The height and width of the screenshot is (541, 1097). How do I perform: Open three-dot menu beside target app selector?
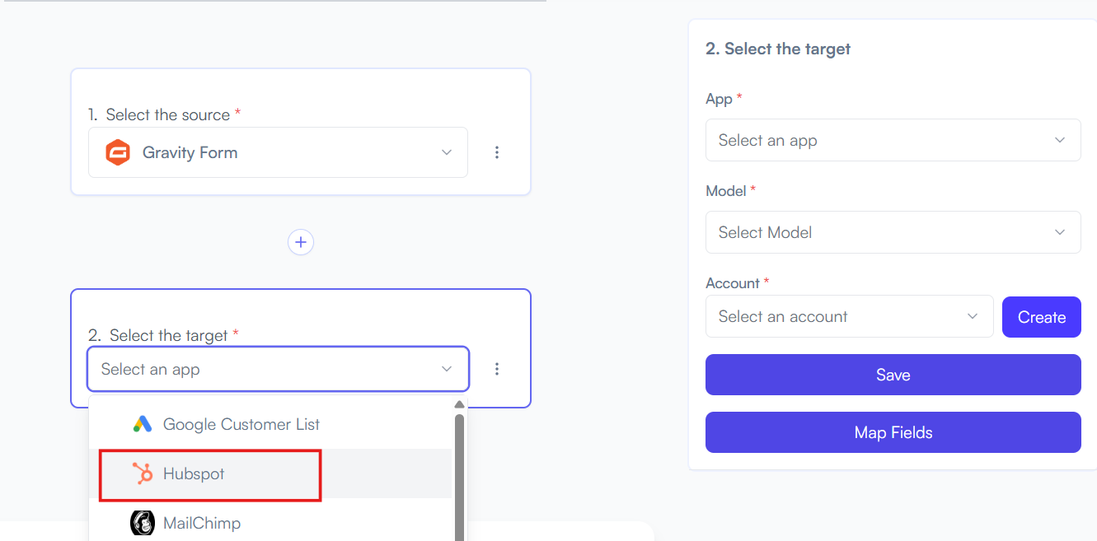pos(497,369)
